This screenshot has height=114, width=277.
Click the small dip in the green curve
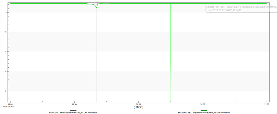[x=96, y=7]
